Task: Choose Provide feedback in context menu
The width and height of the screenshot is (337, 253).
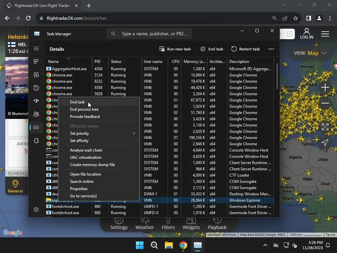Action: (99, 117)
